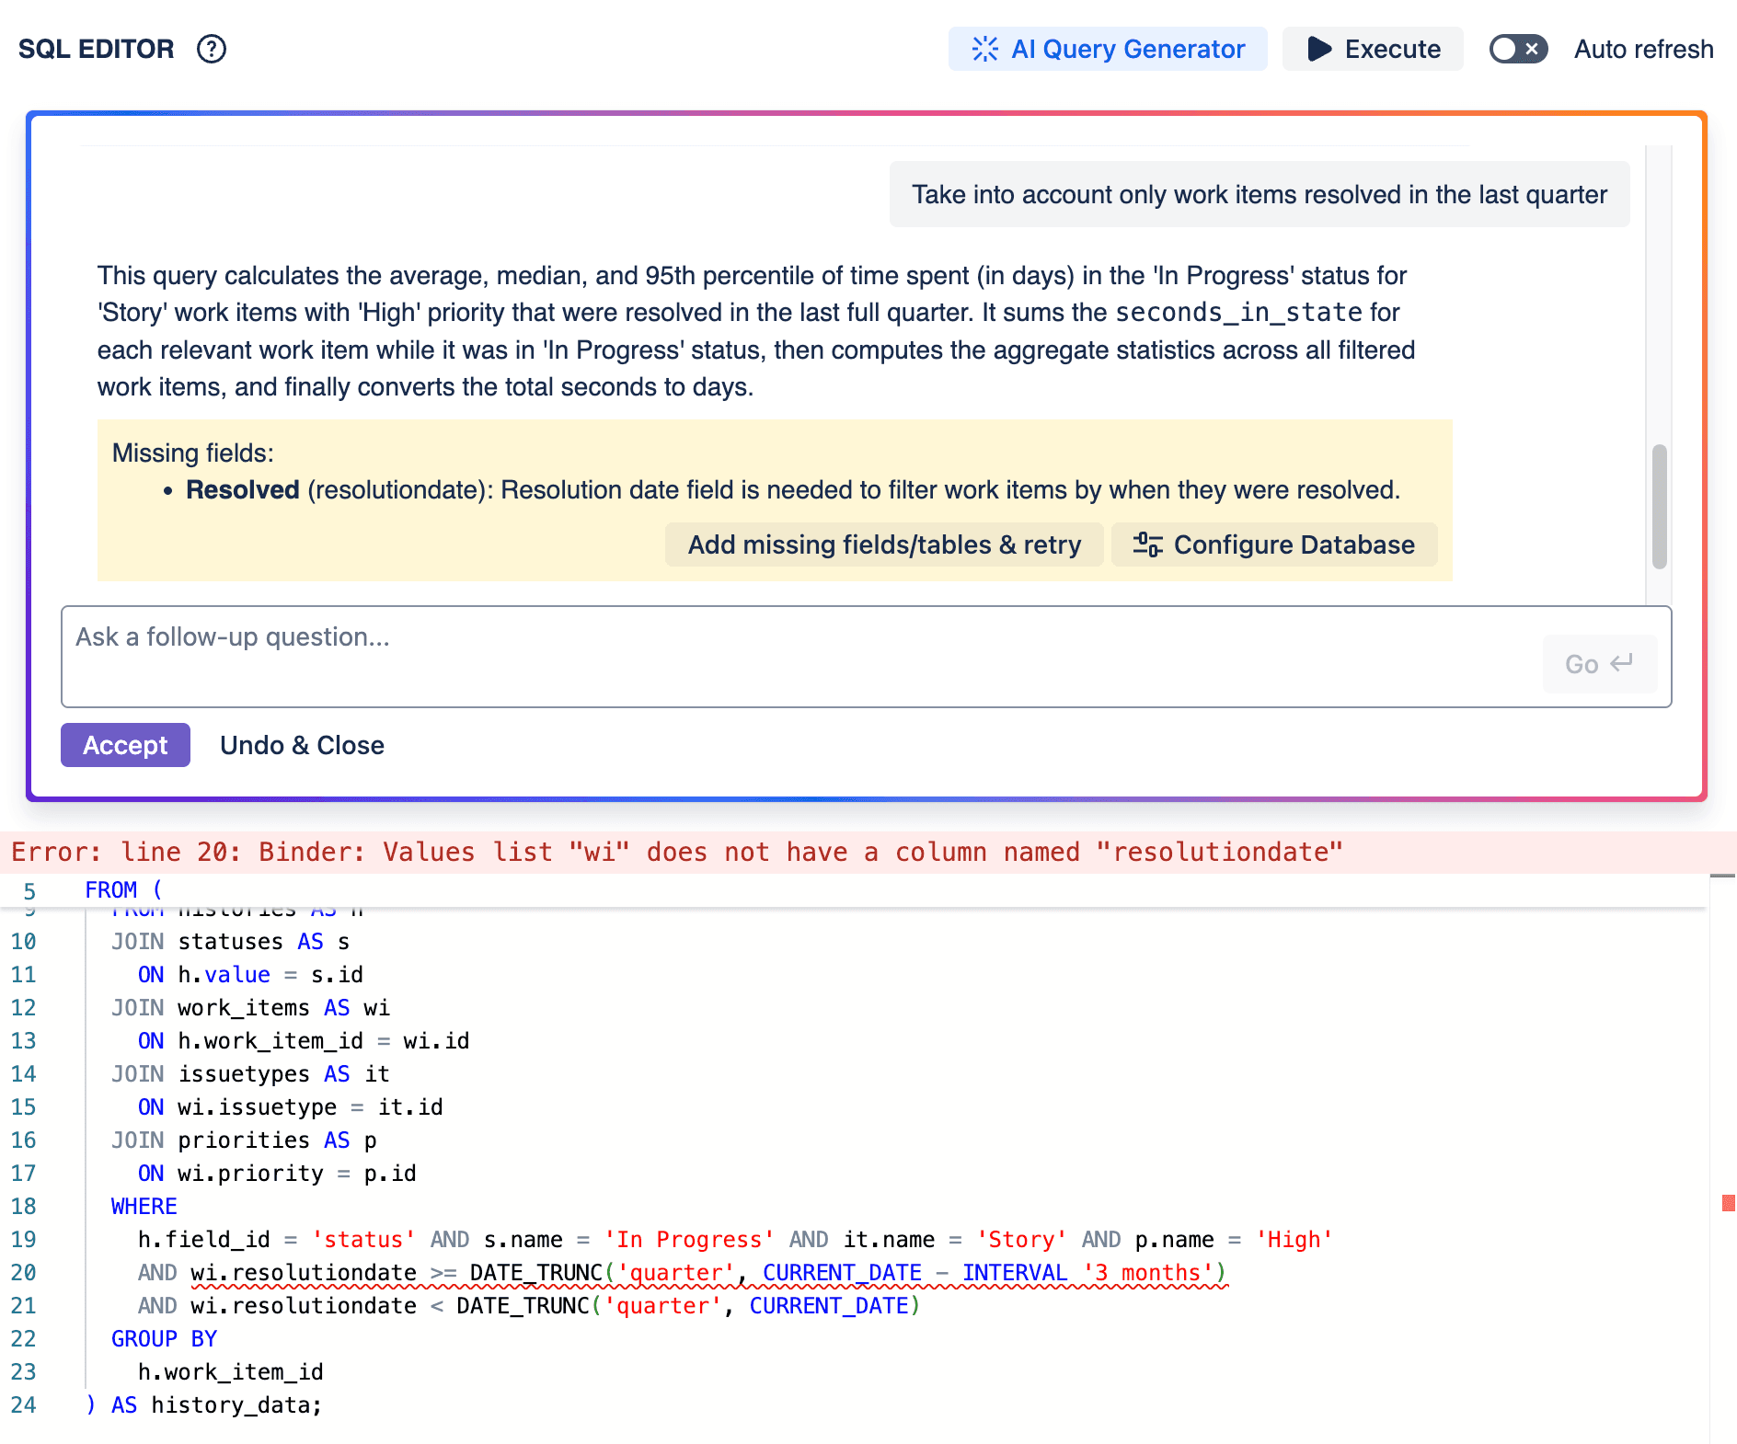Image resolution: width=1737 pixels, height=1444 pixels.
Task: Click 'history_data;' on line 24
Action: tap(237, 1405)
